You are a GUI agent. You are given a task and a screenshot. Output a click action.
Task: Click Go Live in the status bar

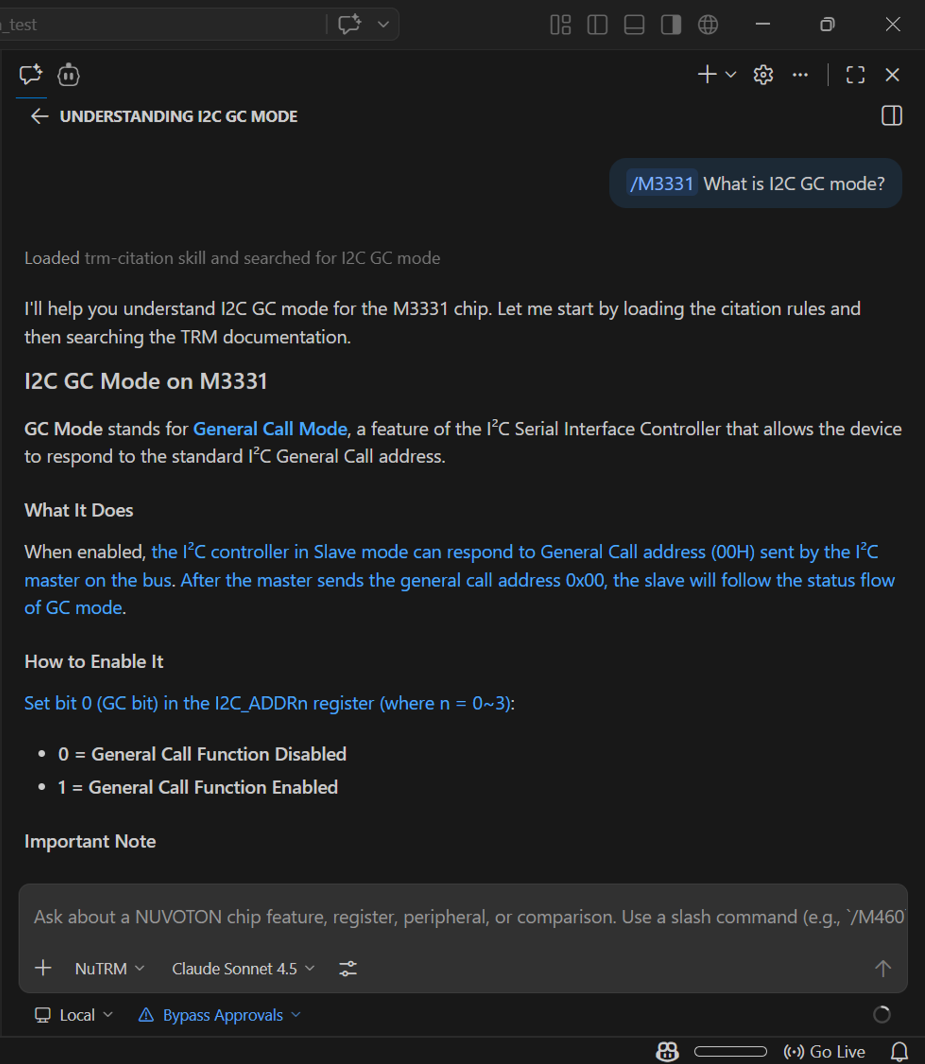point(824,1052)
